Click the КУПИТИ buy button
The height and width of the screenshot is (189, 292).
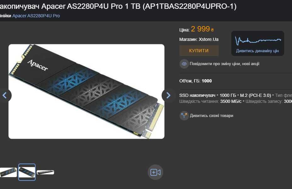point(199,51)
